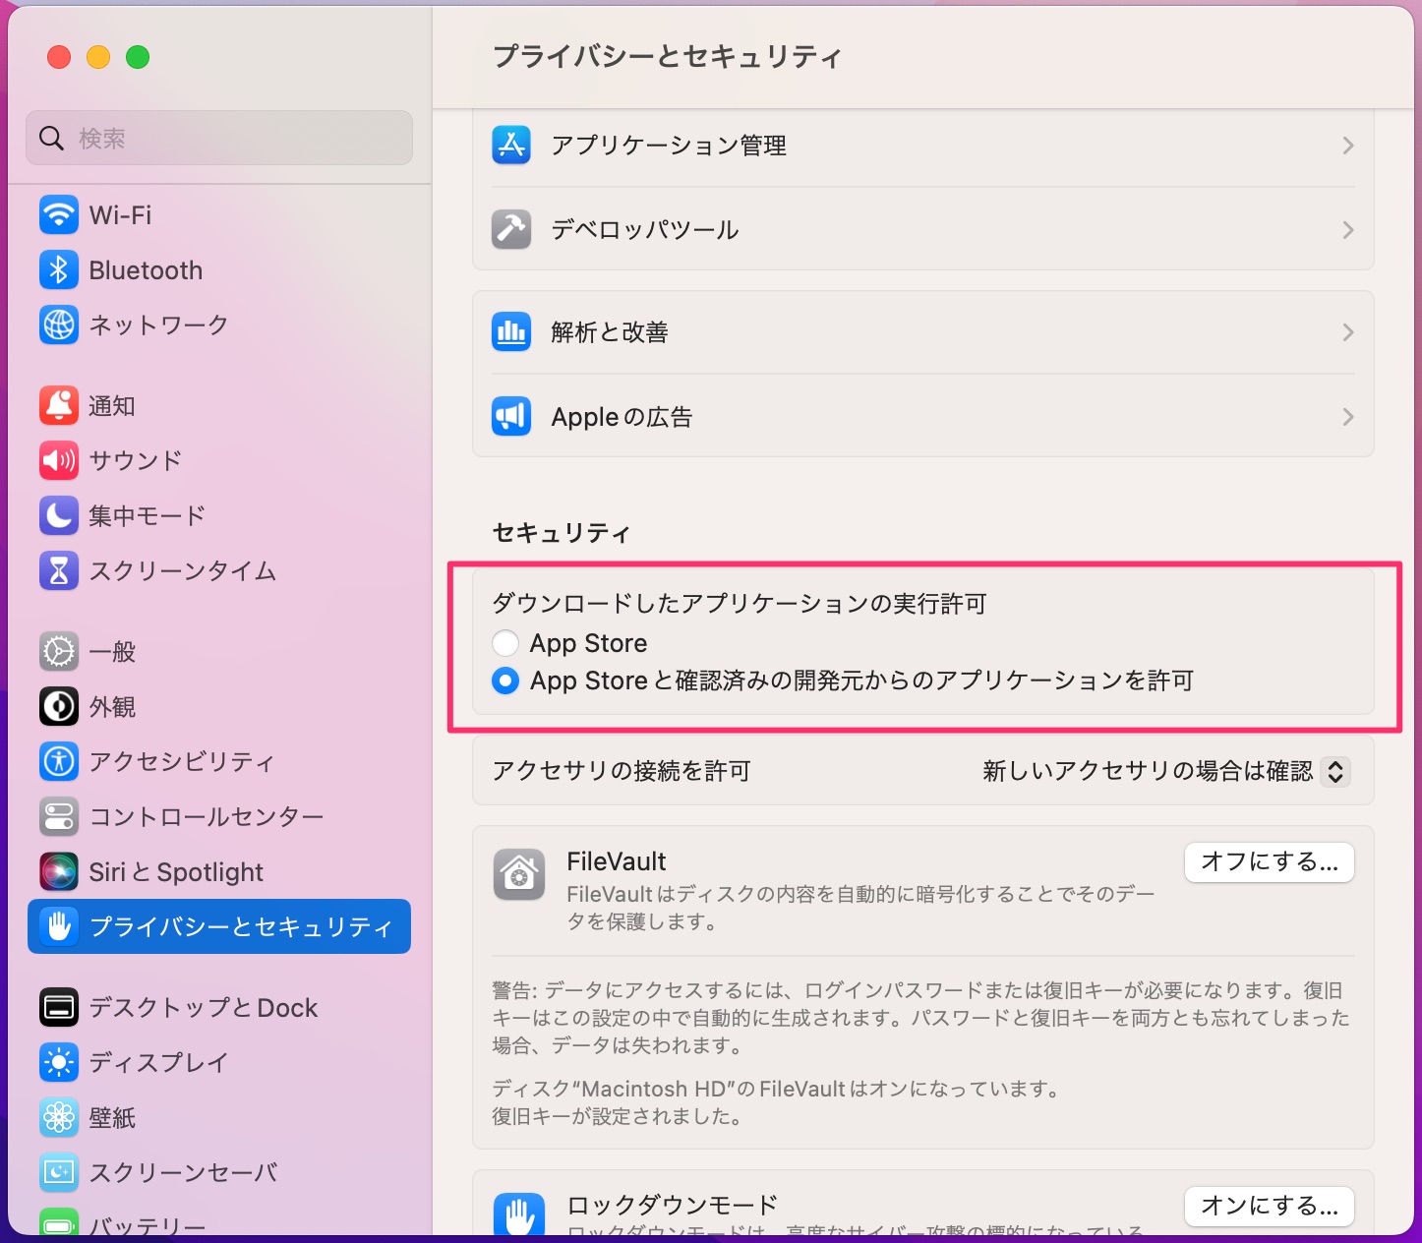The height and width of the screenshot is (1243, 1422).
Task: Open 壁紙 in sidebar
Action: coord(219,1117)
